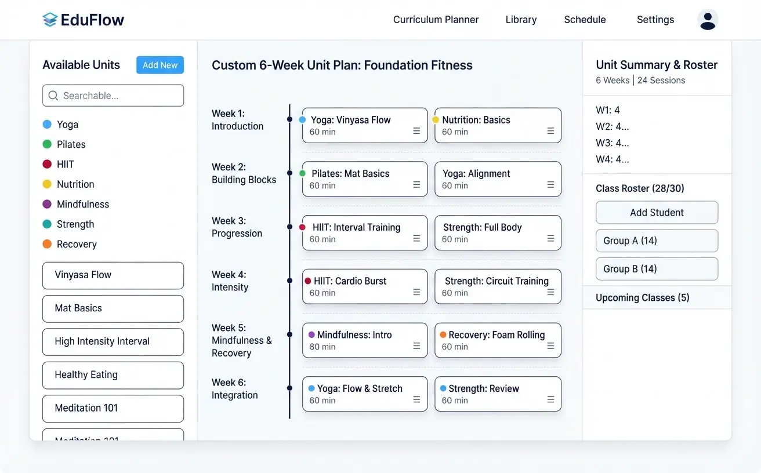
Task: Select the Vinyasa Flow unit card
Action: pos(113,275)
